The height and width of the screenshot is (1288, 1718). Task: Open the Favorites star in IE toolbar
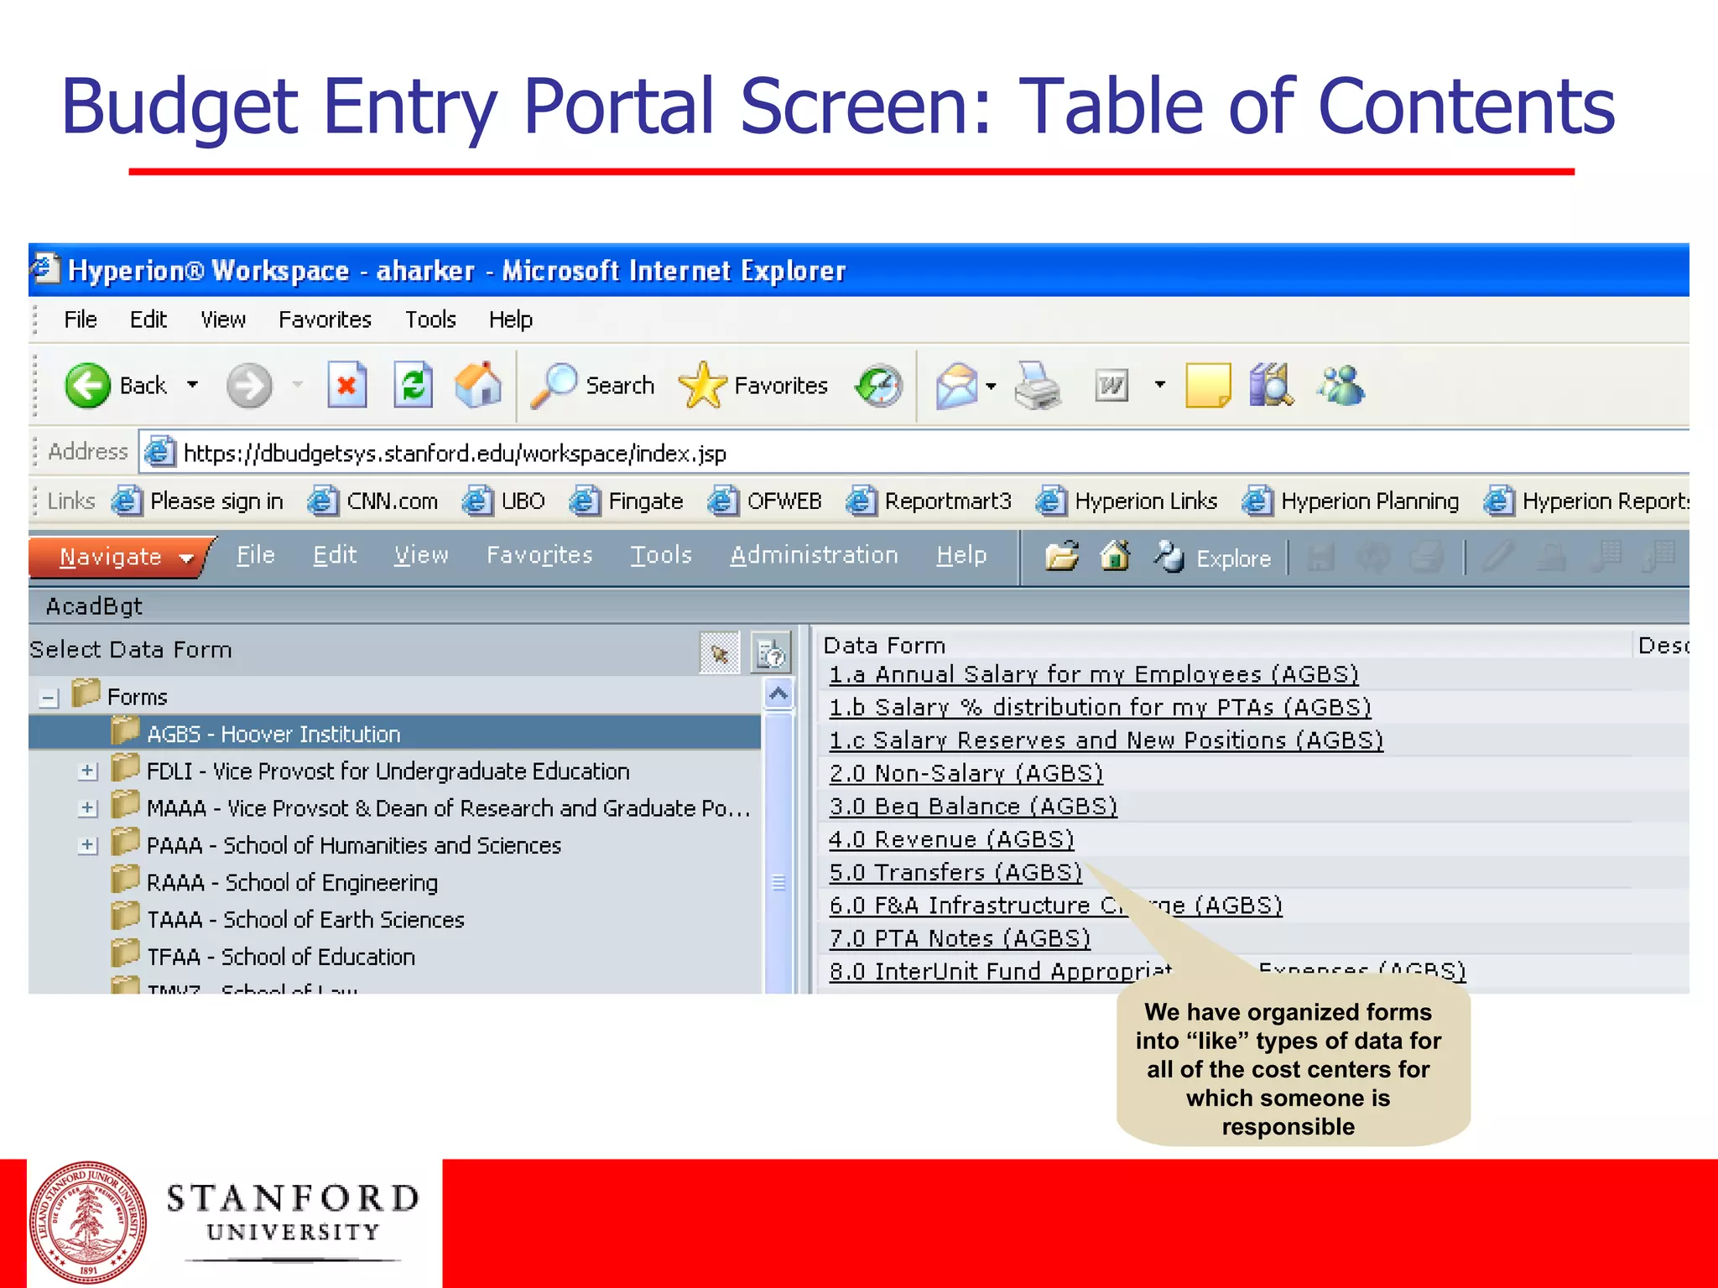[x=752, y=386]
